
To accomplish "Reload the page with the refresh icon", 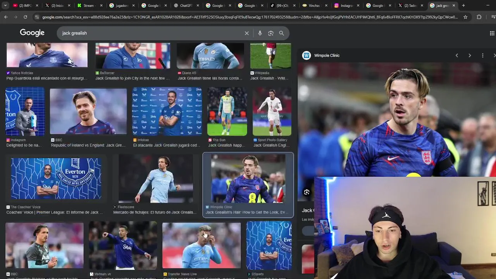I will [x=25, y=17].
